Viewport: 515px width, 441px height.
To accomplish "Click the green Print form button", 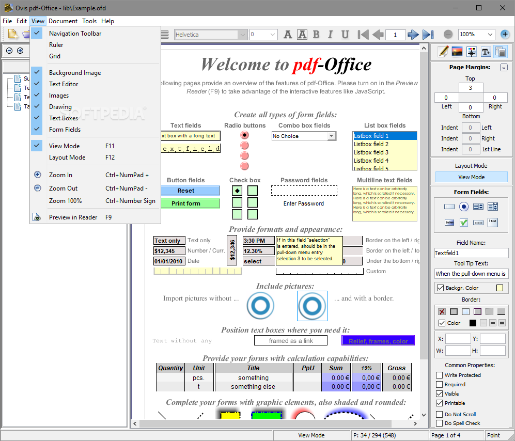I will [190, 203].
